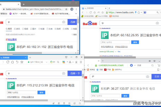The image size is (161, 107).
Task: Click 查询 button under 36.27.133.57
Action: tap(125, 96)
